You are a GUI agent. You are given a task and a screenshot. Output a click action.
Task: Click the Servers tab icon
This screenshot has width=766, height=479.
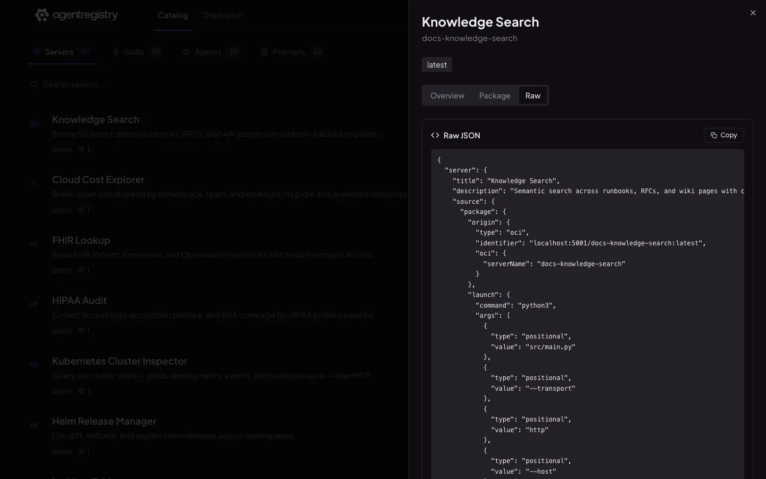[36, 52]
